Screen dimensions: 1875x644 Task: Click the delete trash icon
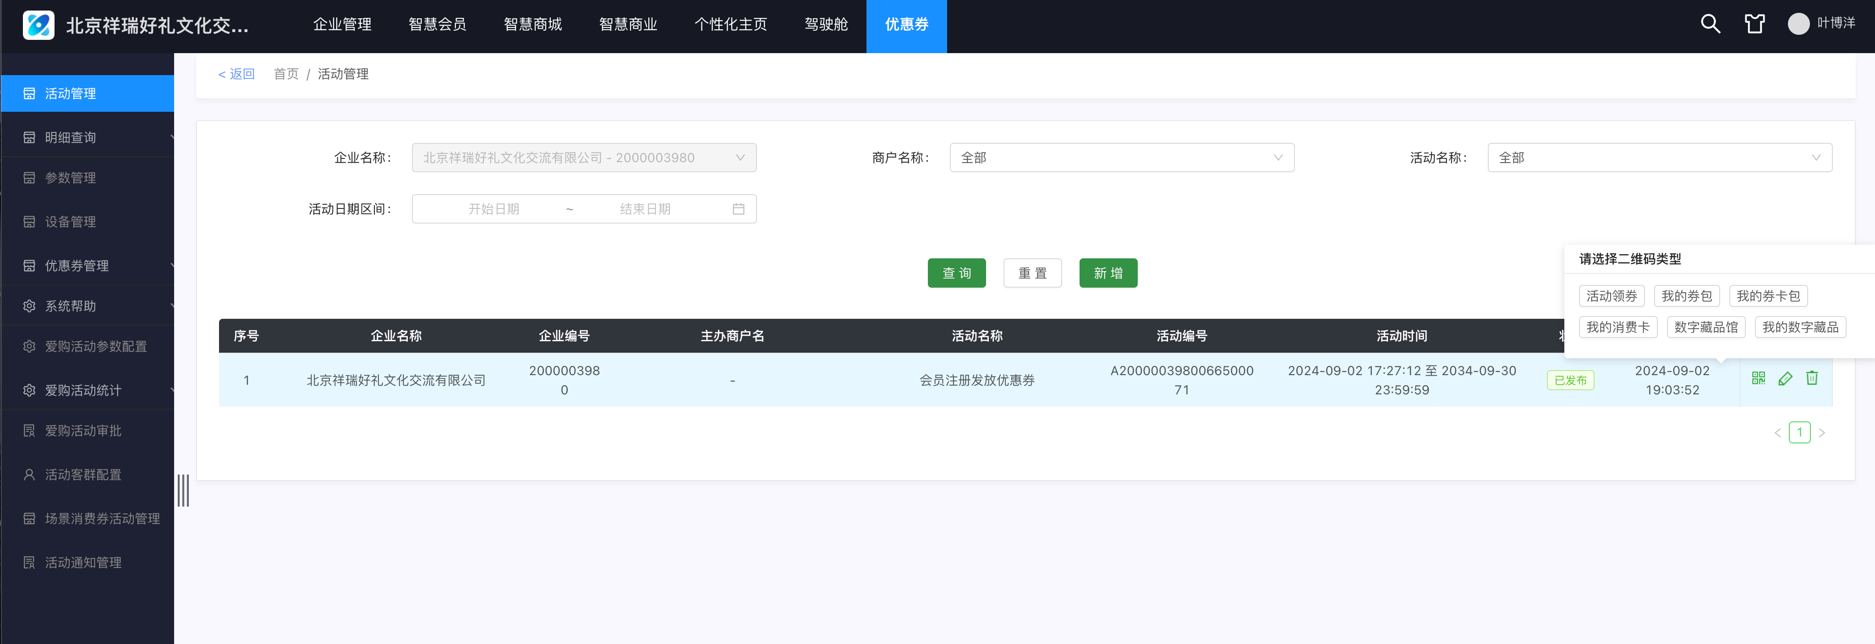1812,378
